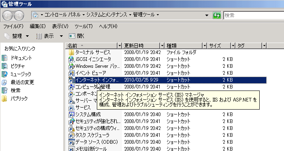Select the サービス gear shortcut icon
This screenshot has height=151, width=284.
pos(71,108)
